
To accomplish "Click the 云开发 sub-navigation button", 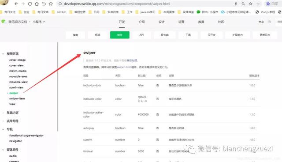I will (211, 35).
